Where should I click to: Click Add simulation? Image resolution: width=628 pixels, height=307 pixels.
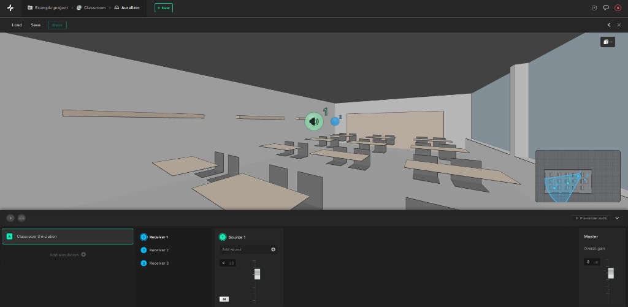pos(67,254)
